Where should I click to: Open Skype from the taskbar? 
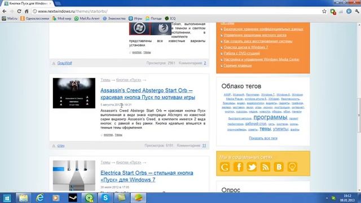pyautogui.click(x=105, y=198)
